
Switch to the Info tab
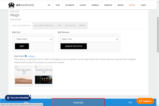[59, 26]
